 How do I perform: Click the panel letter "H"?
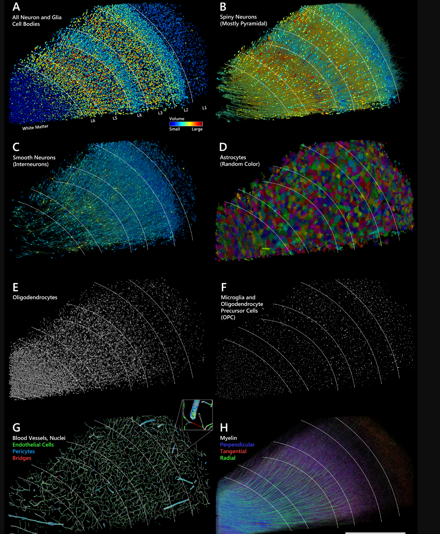point(224,428)
